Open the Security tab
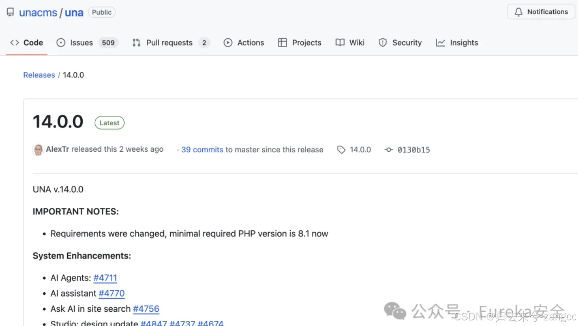This screenshot has width=578, height=326. click(x=400, y=42)
